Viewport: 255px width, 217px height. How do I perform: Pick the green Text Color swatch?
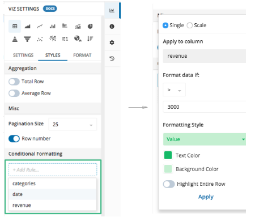[168, 155]
